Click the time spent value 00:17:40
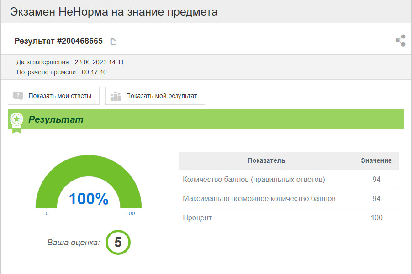 tap(94, 72)
